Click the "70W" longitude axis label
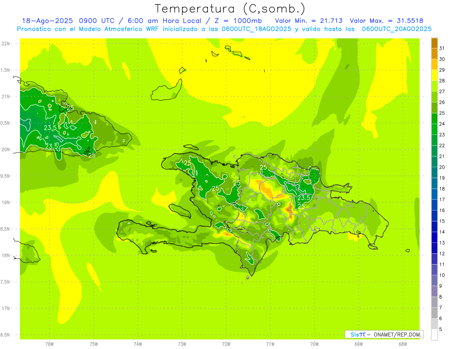This screenshot has width=452, height=349. pyautogui.click(x=315, y=344)
